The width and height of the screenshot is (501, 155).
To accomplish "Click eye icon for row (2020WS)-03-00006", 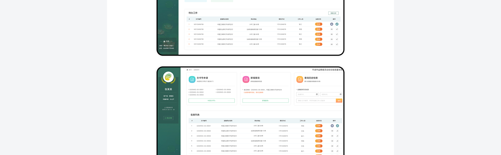I will tap(332, 151).
